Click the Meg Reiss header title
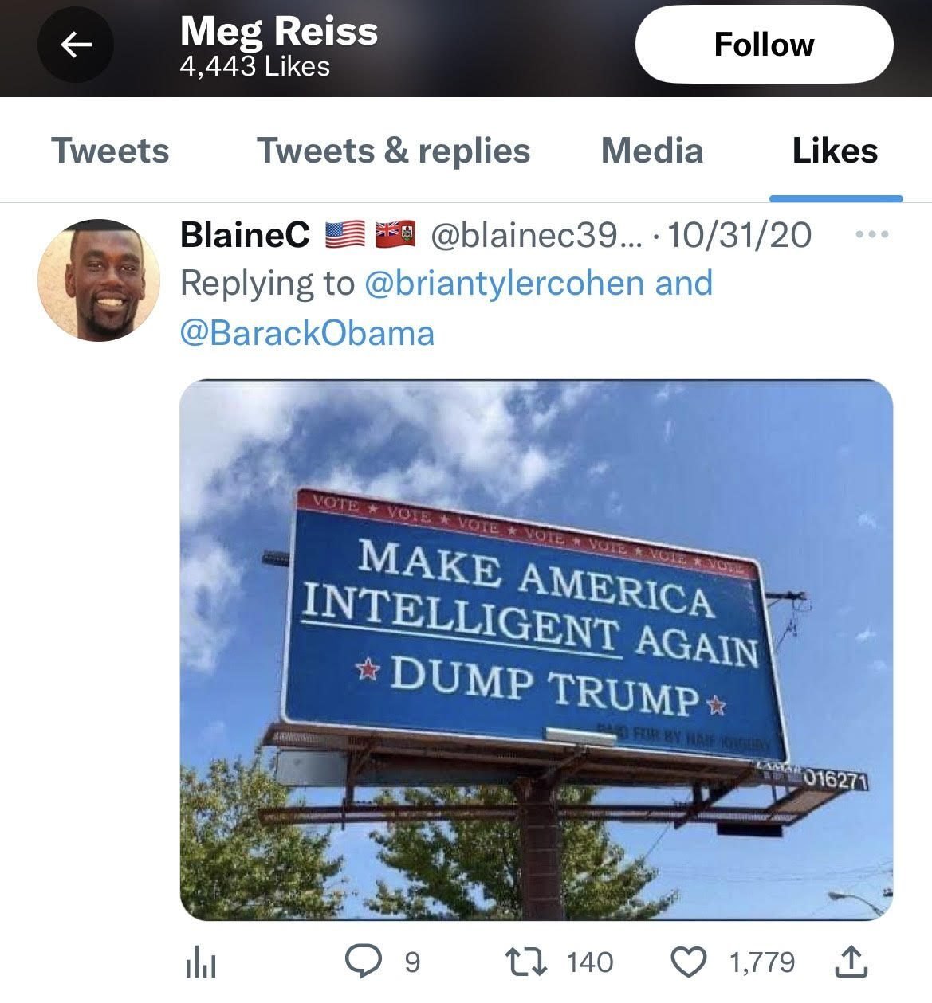This screenshot has width=932, height=1003. tap(279, 32)
